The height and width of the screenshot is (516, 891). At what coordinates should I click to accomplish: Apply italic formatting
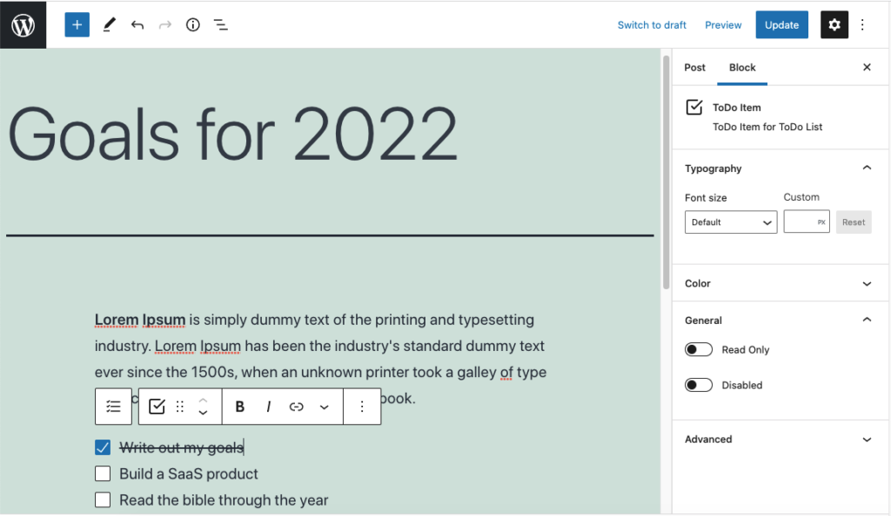268,407
